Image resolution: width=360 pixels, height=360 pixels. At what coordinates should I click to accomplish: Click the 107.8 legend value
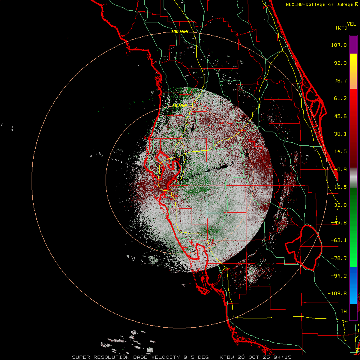point(339,45)
